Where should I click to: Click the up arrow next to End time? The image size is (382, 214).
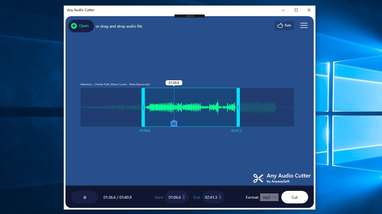coord(220,196)
